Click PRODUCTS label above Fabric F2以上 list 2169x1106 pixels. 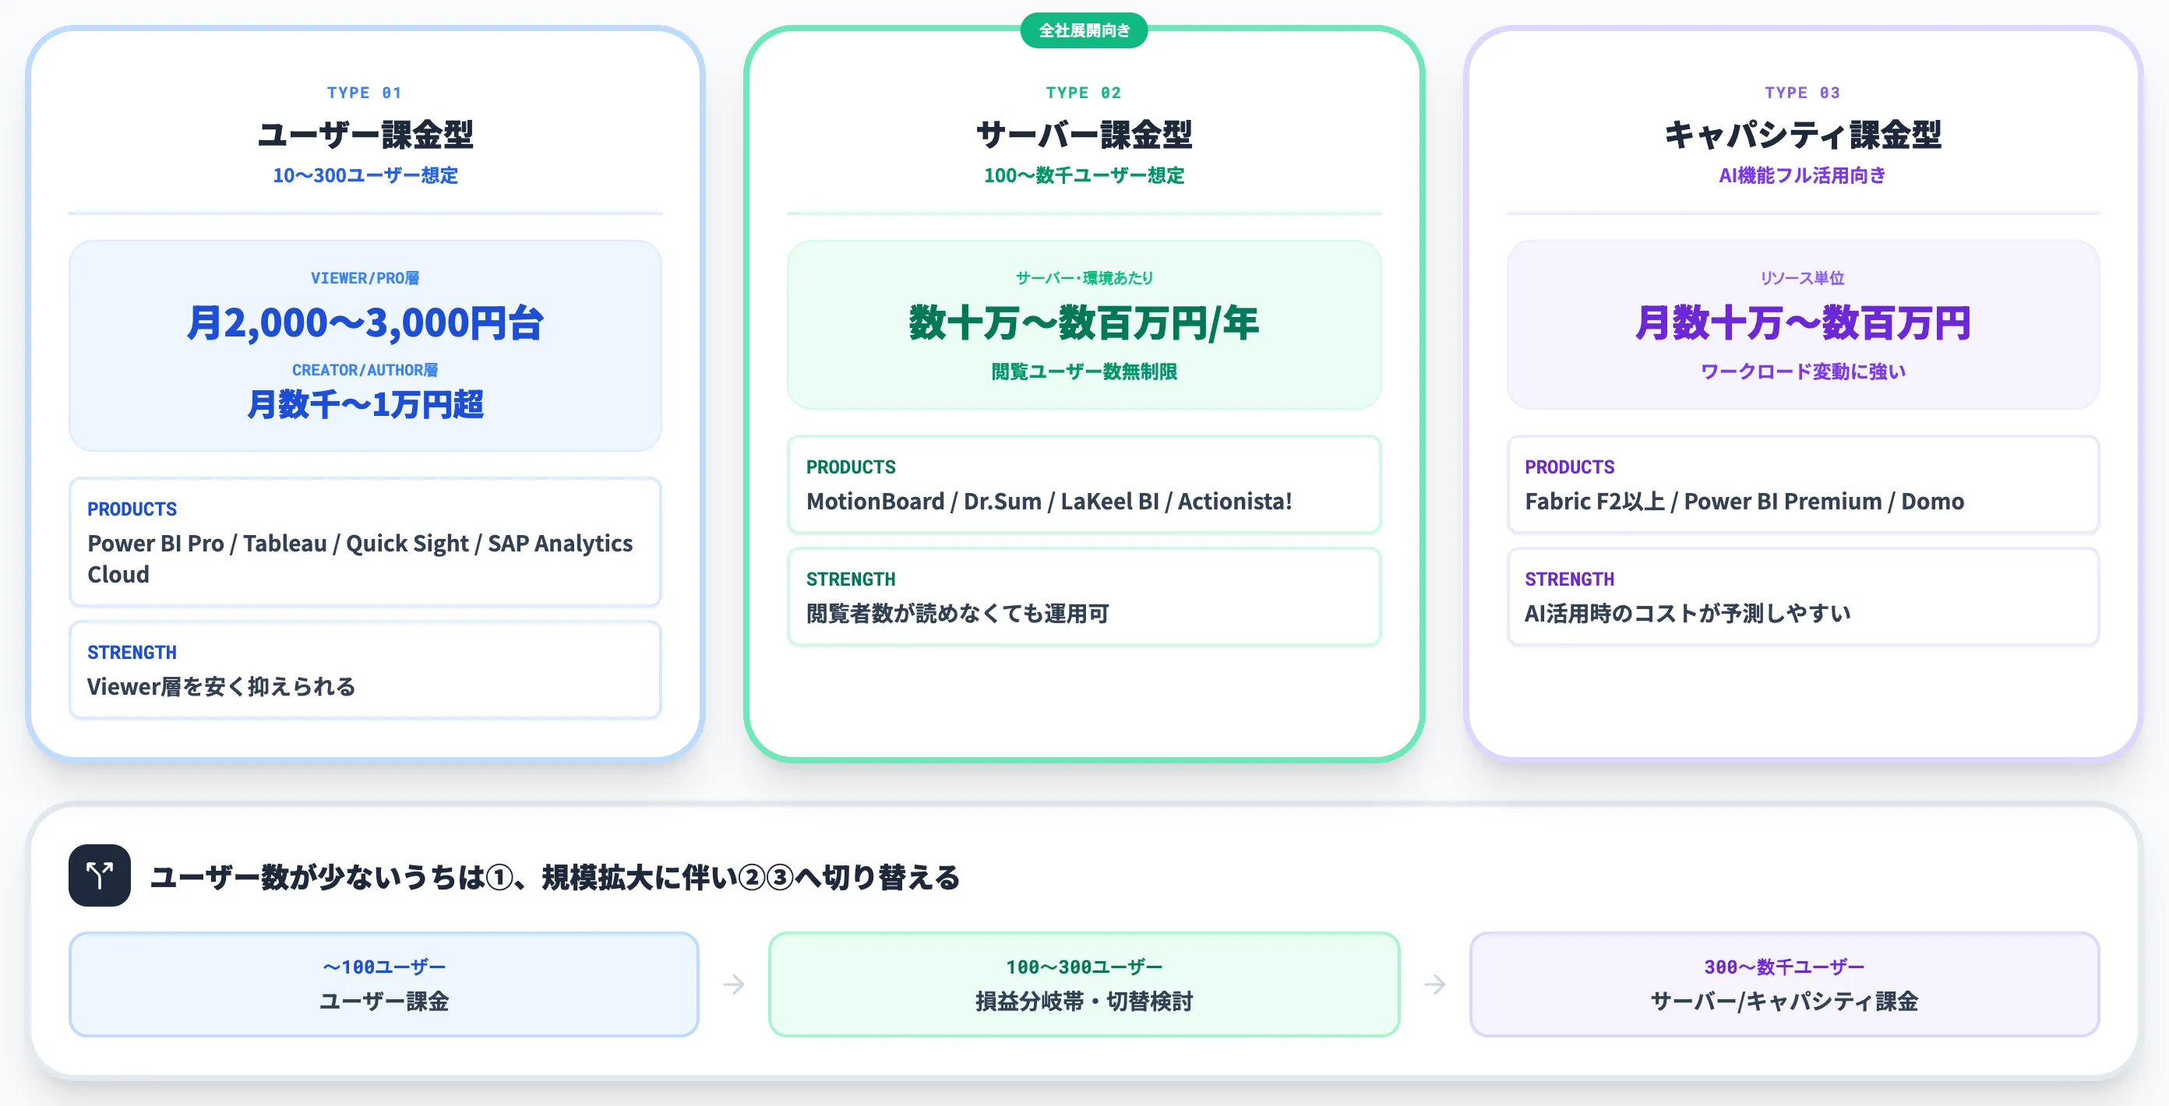coord(1570,467)
